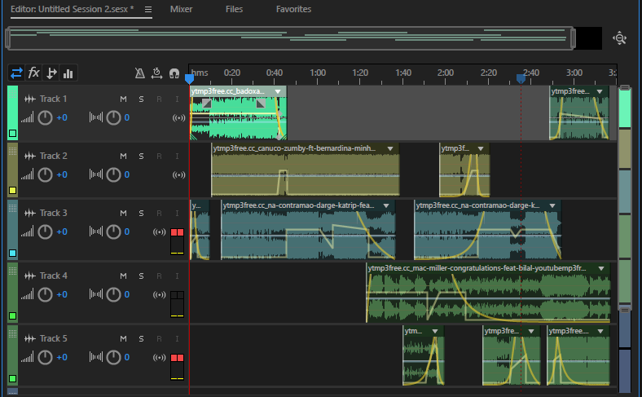The height and width of the screenshot is (397, 642).
Task: Toggle snapping with the magnet icon
Action: [x=174, y=73]
